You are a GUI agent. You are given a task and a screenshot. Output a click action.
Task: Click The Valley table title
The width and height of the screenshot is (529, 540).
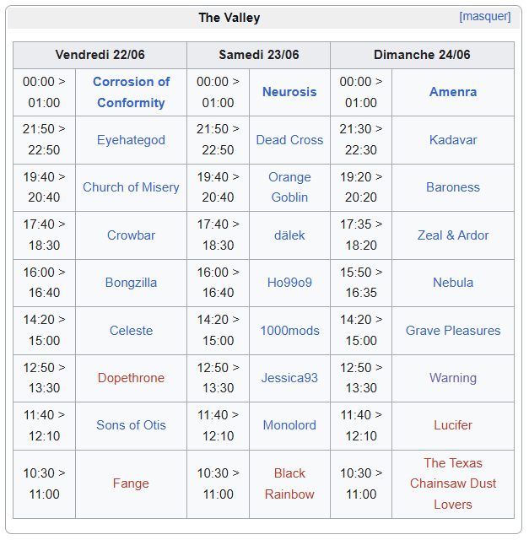(x=229, y=18)
